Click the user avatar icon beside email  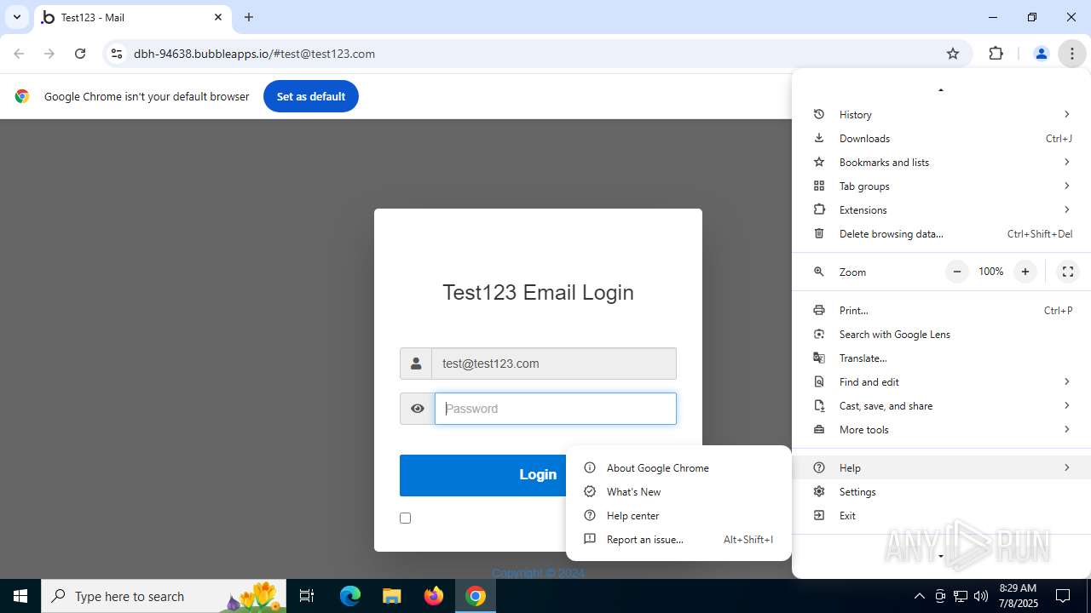point(416,364)
